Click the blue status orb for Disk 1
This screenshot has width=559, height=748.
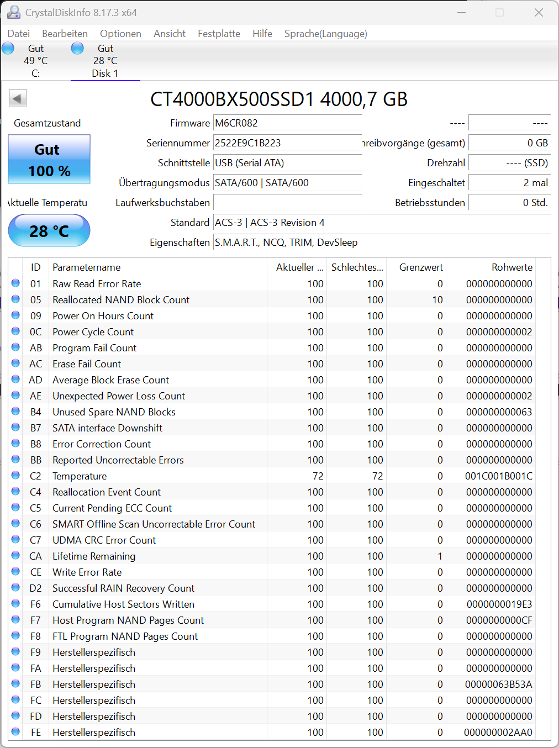pos(77,49)
